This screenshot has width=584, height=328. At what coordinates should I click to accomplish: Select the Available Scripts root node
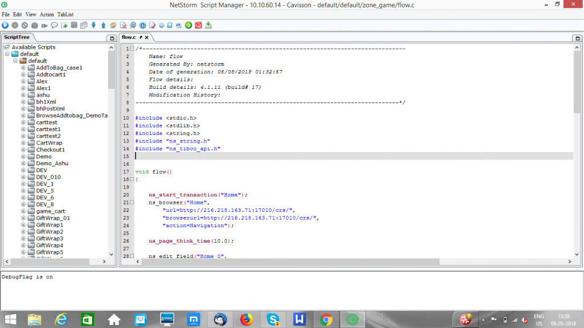[x=34, y=47]
